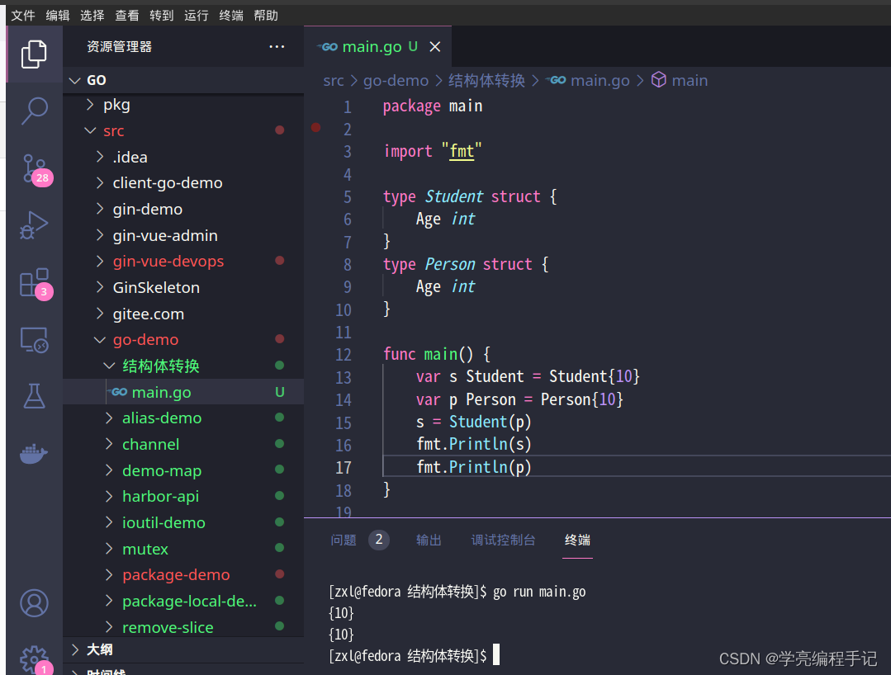Select the 终端 panel tab
Image resolution: width=891 pixels, height=675 pixels.
(577, 540)
